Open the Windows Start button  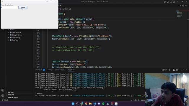pyautogui.click(x=73, y=104)
